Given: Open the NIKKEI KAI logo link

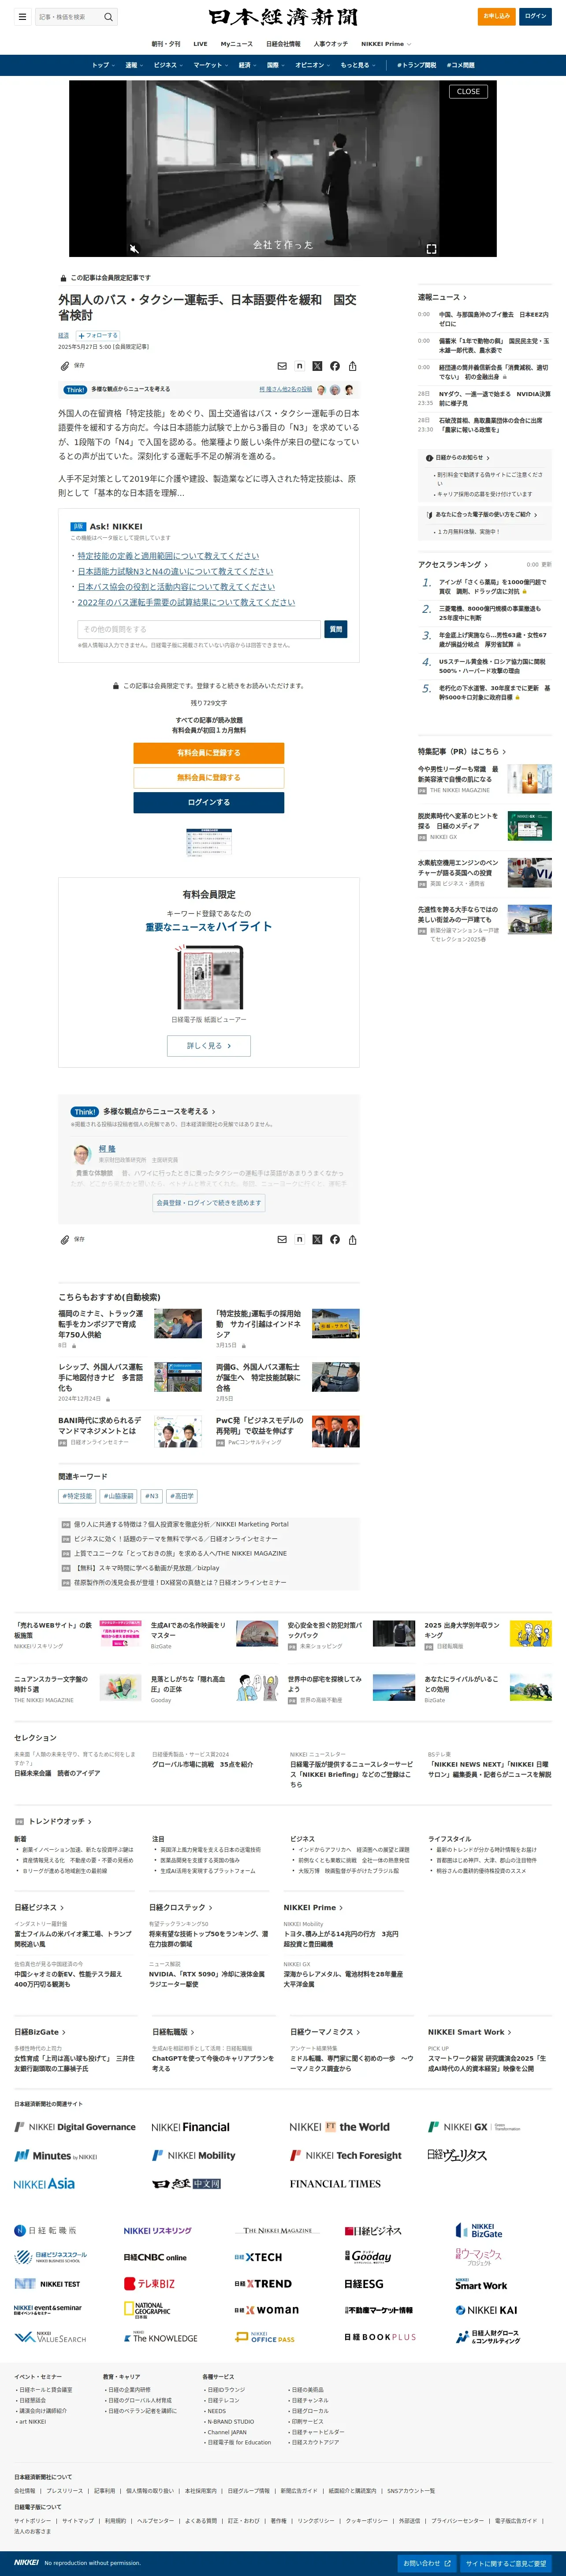Looking at the screenshot, I should click(486, 2310).
